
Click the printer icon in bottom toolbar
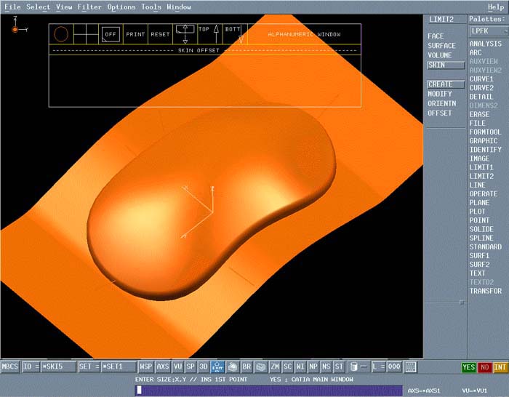232,367
